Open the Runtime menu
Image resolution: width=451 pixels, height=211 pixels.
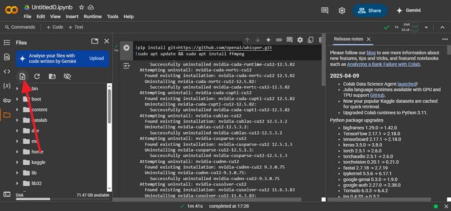[93, 17]
